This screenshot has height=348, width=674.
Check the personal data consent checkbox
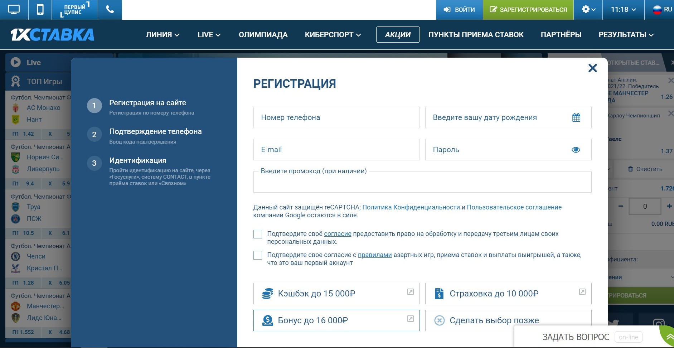[258, 234]
